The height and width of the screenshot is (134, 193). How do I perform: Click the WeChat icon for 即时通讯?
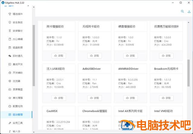click(10, 56)
